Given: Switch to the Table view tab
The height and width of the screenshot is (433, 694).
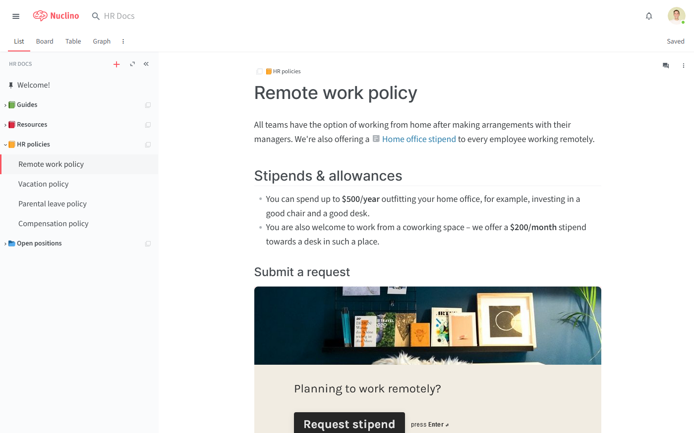Looking at the screenshot, I should point(73,42).
